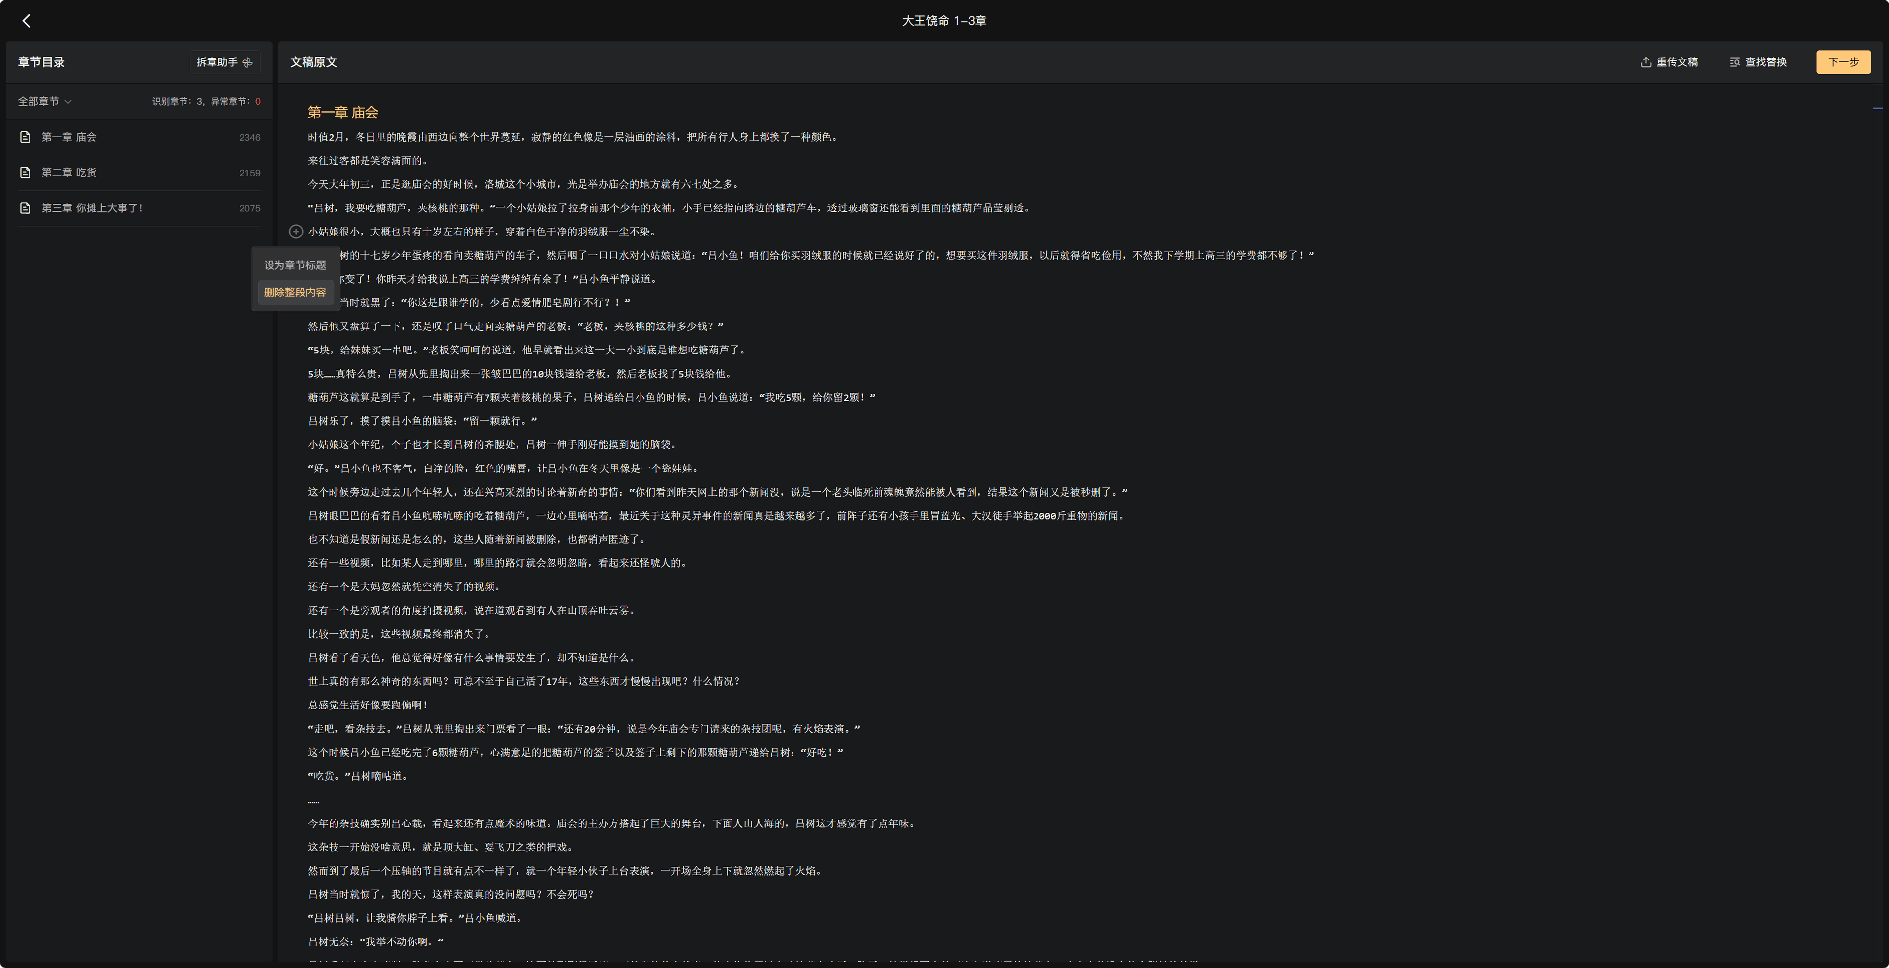1889x968 pixels.
Task: Click the scrollbar marker on the right edge
Action: 1877,109
